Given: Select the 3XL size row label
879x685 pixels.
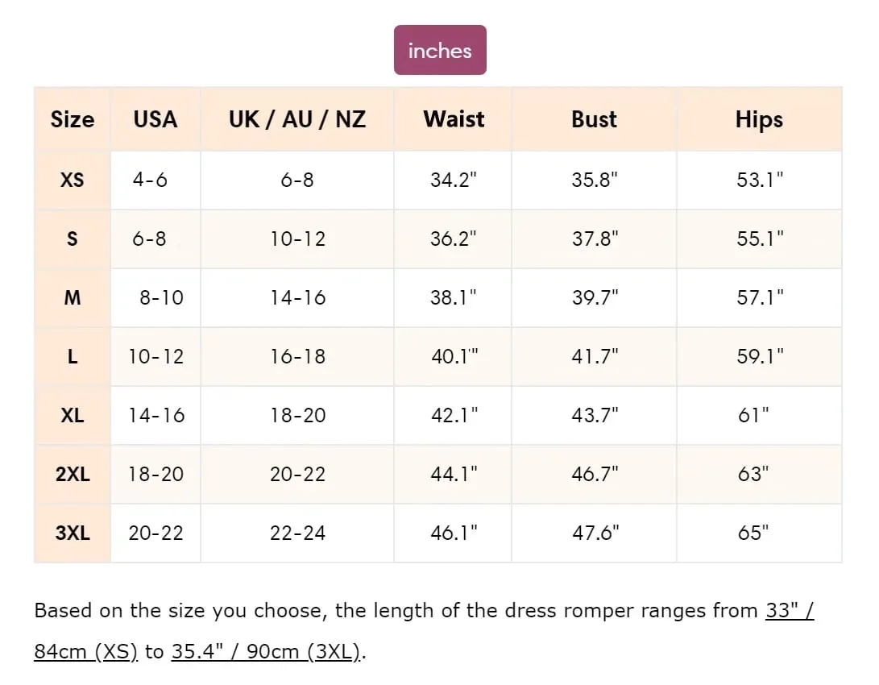Looking at the screenshot, I should tap(73, 533).
